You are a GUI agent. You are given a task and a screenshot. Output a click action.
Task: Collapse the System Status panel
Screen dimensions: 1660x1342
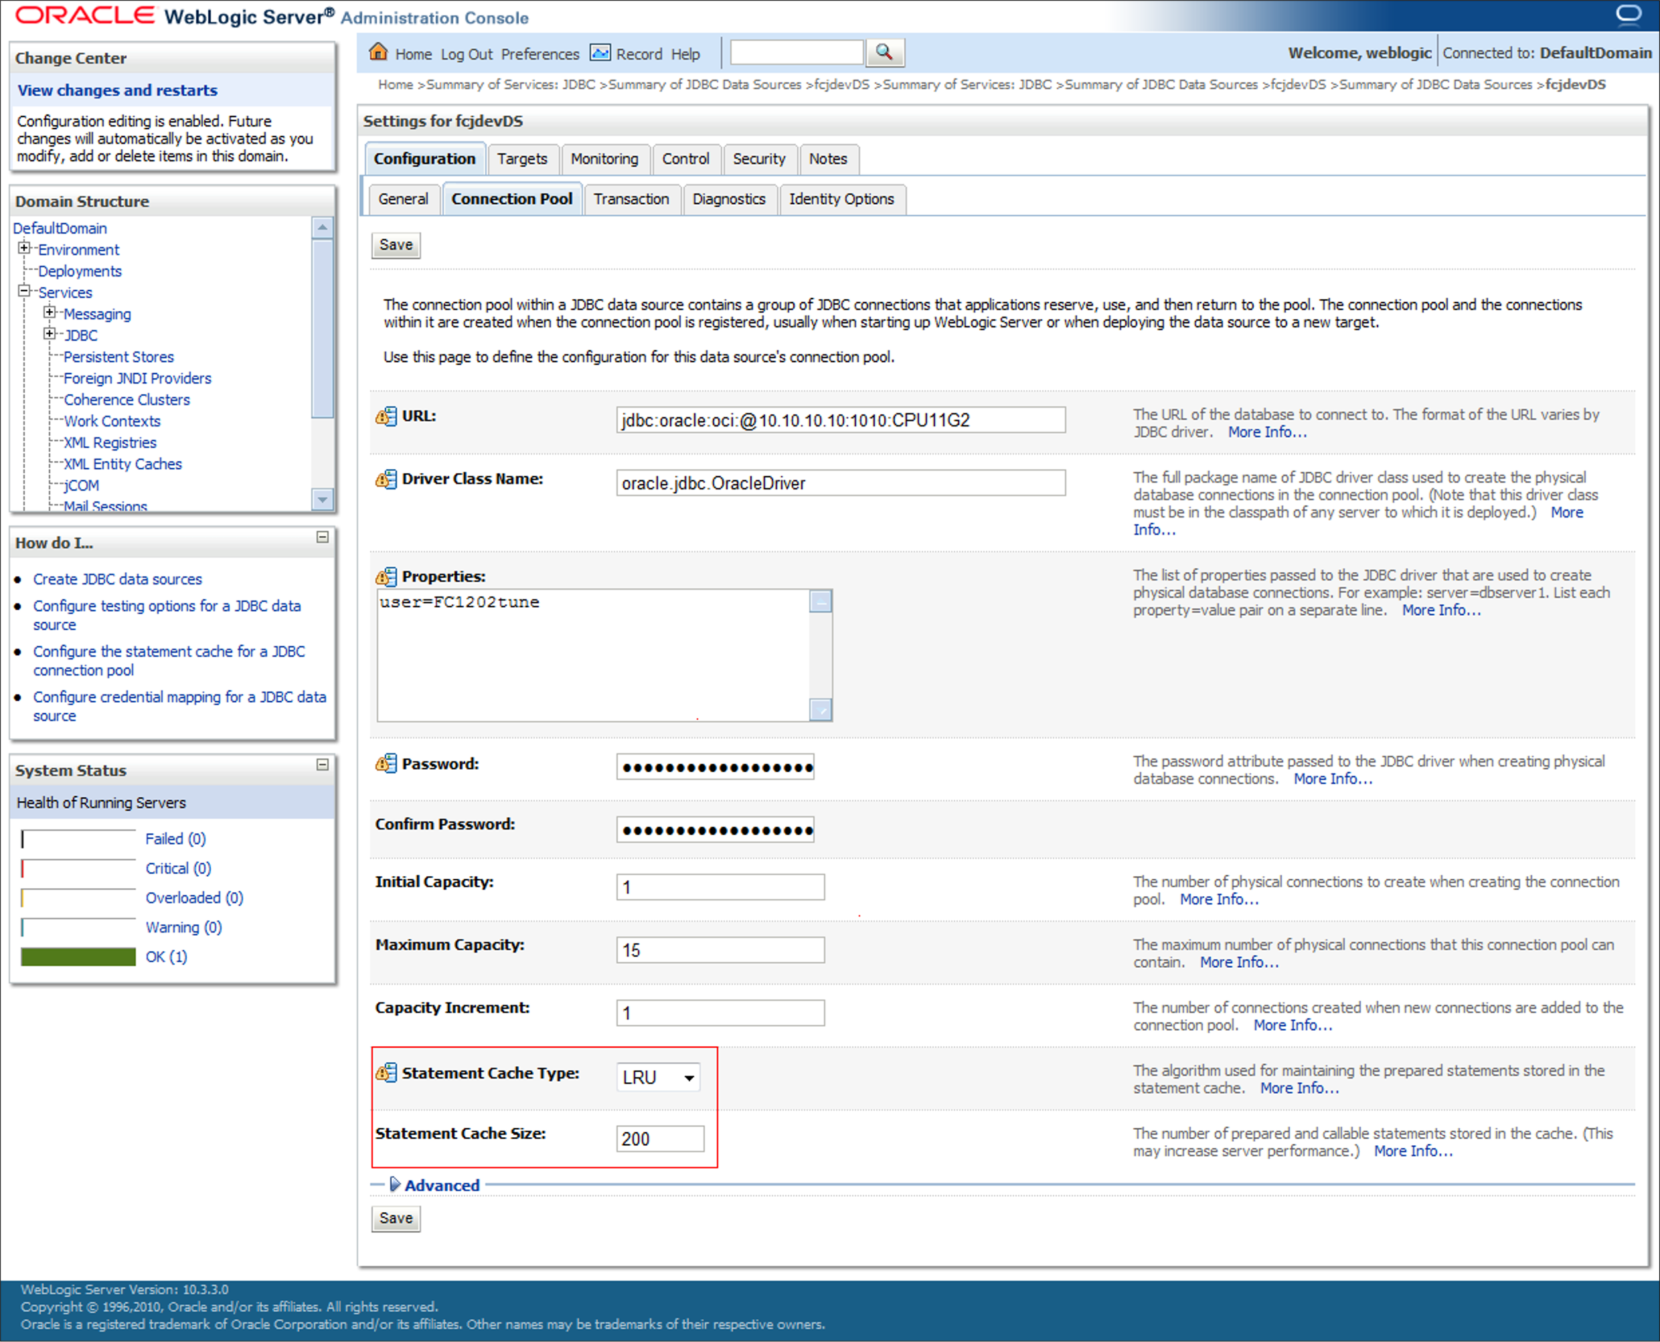(x=323, y=764)
